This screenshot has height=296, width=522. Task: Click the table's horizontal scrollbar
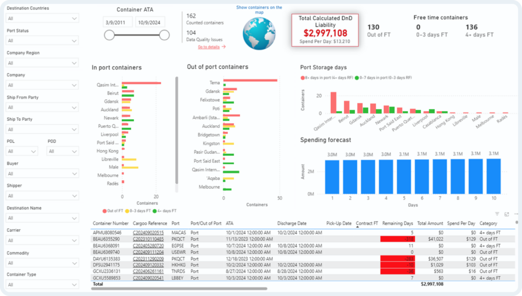(179, 289)
